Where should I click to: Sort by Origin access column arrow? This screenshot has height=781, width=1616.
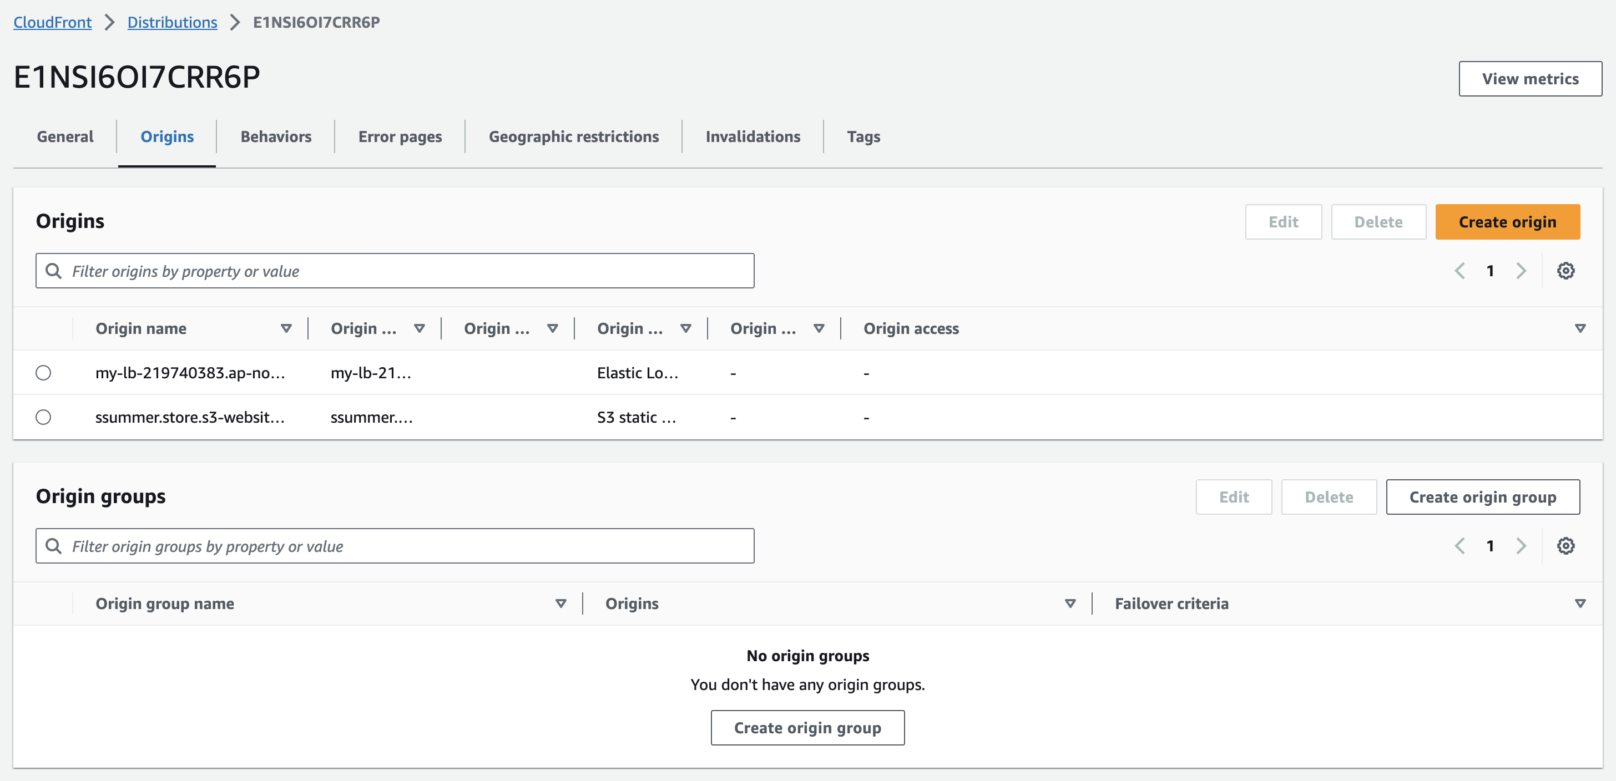click(1579, 328)
